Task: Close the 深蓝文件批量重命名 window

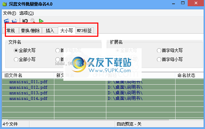Action: point(196,3)
